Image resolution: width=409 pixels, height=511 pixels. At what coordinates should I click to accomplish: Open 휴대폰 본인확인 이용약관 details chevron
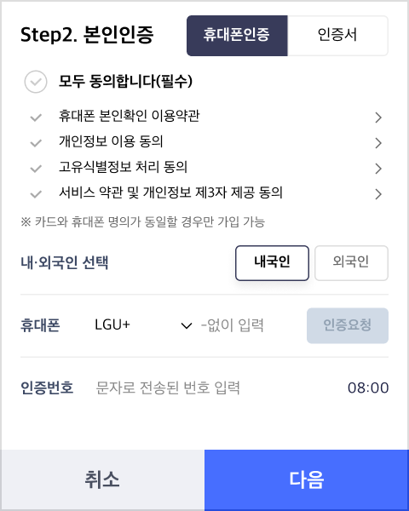(378, 118)
